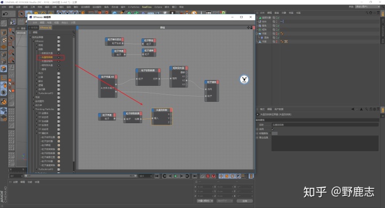Toggle Position keyframe recording icon

(221, 176)
